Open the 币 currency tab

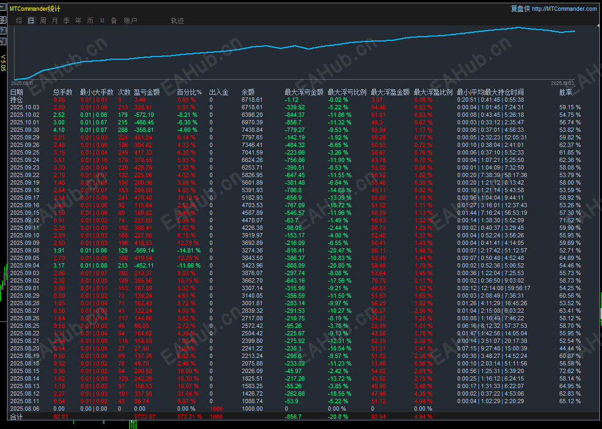pos(90,20)
